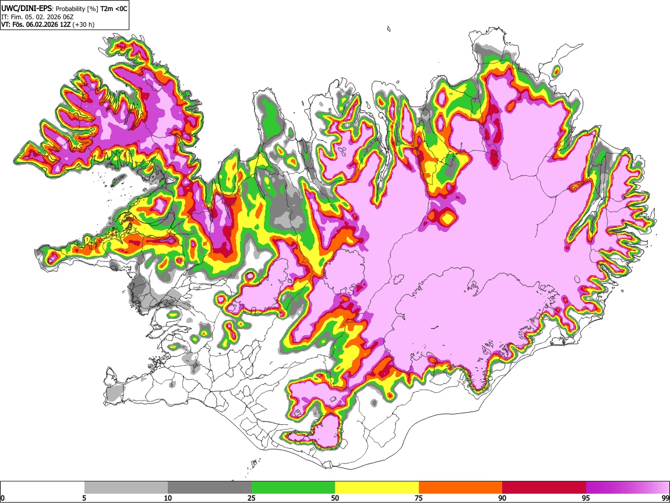Screen dimensions: 670x503
Task: Click the 'Probability [%]' label
Action: [77, 9]
